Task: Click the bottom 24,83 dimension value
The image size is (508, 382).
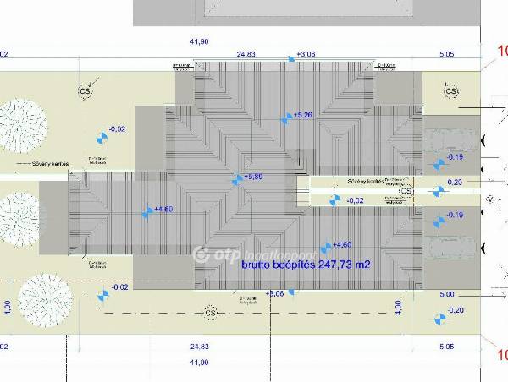Action: pyautogui.click(x=200, y=347)
